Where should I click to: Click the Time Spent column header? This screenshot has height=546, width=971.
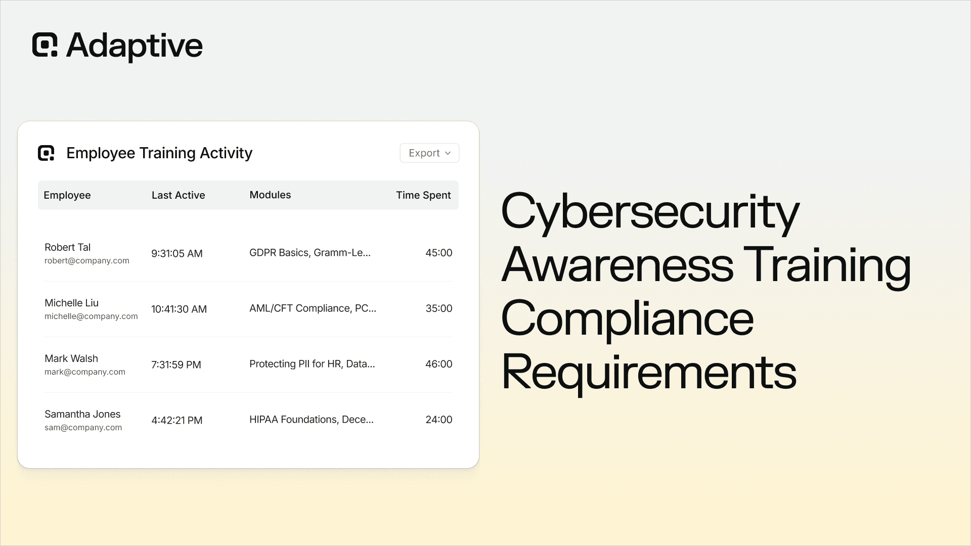tap(423, 195)
